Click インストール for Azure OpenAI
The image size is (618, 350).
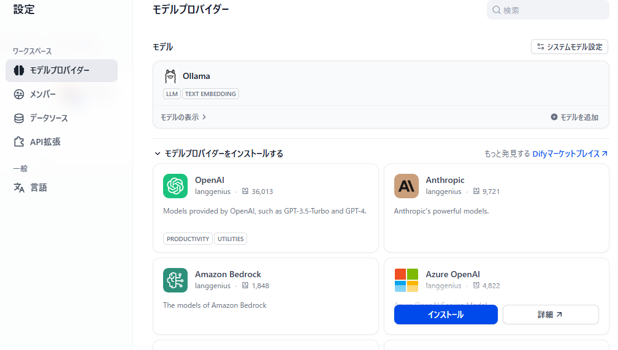click(x=446, y=315)
